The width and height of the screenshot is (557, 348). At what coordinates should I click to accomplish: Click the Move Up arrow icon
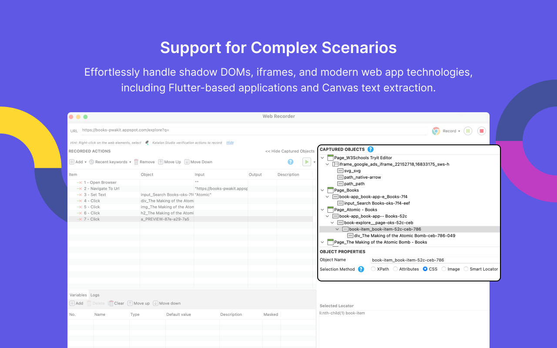click(x=161, y=162)
